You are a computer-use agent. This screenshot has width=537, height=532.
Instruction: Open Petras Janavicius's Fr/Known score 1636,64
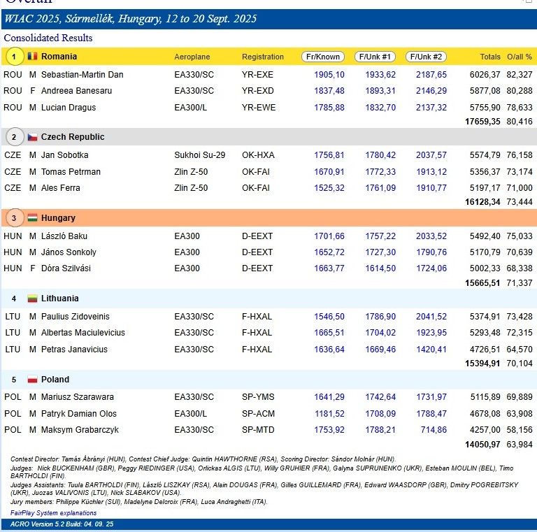coord(329,349)
